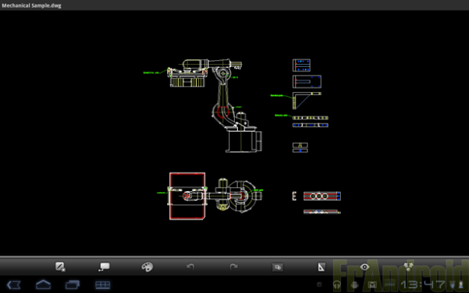
Task: Select the measure set-square tool
Action: [x=321, y=266]
